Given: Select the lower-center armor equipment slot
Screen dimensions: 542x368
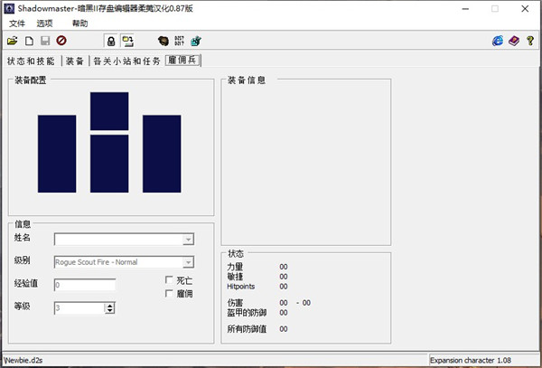Looking at the screenshot, I should 109,164.
